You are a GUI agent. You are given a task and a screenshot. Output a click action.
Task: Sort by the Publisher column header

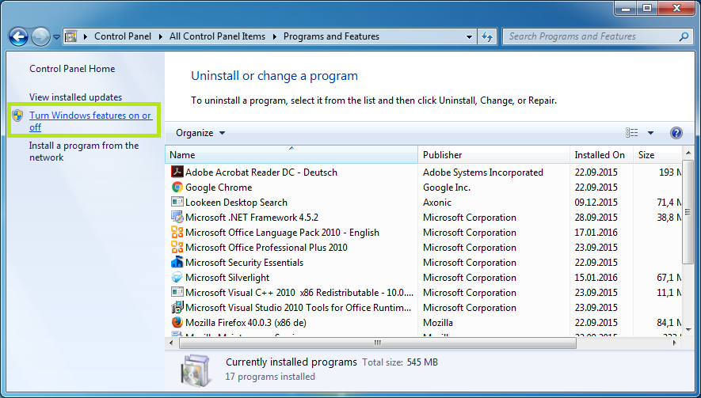tap(493, 154)
